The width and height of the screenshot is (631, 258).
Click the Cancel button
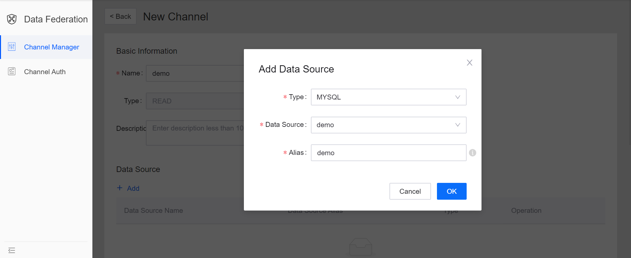[410, 191]
